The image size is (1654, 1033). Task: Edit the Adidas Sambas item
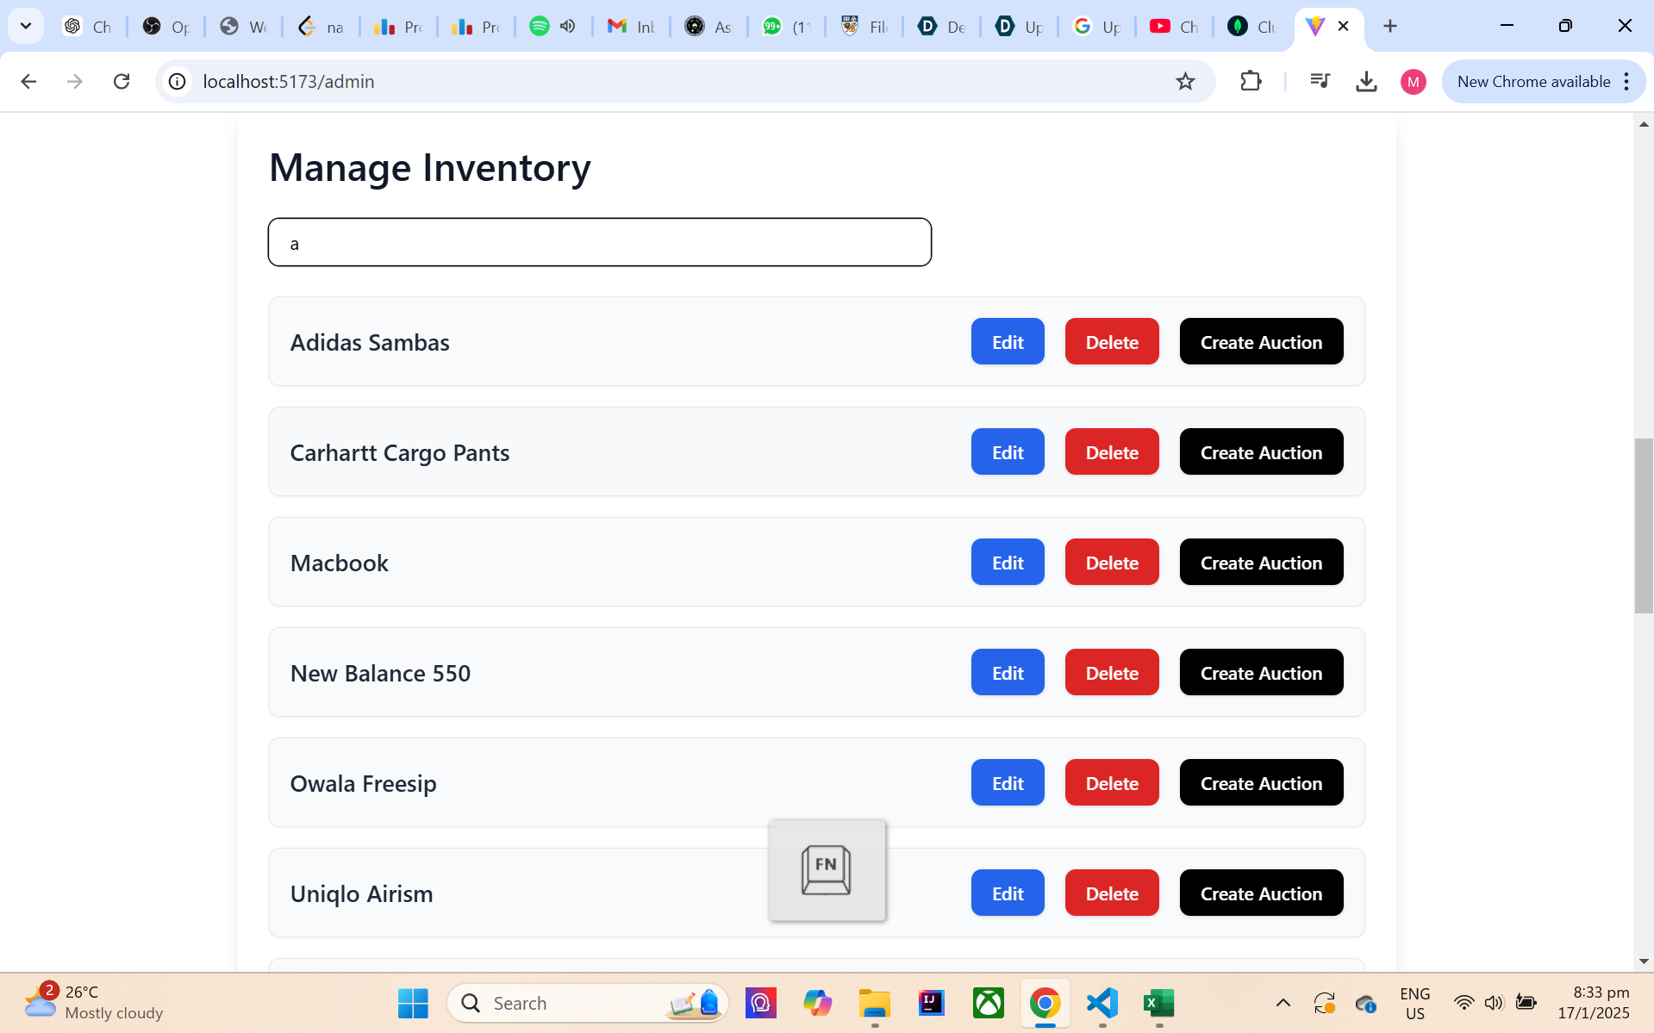[1008, 341]
